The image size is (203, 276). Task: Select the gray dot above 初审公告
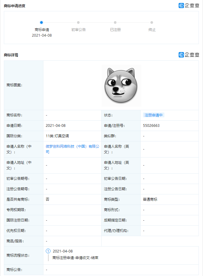78,22
